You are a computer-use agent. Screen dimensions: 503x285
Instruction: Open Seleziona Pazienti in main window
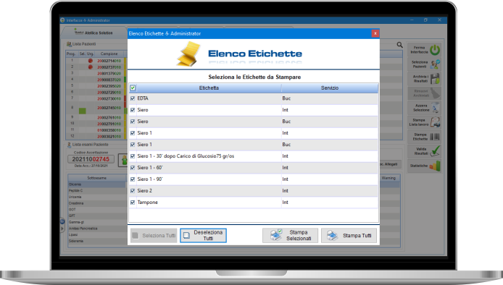(x=424, y=64)
